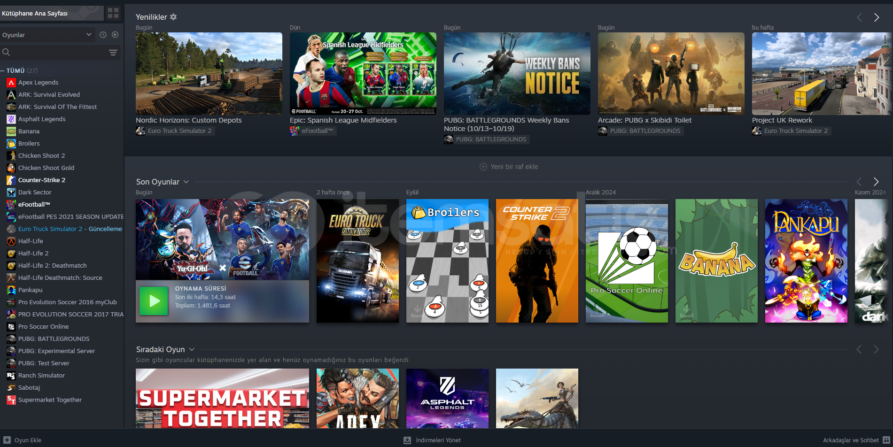Image resolution: width=893 pixels, height=447 pixels.
Task: Expand the Son Oyunlar shelf dropdown
Action: 186,182
